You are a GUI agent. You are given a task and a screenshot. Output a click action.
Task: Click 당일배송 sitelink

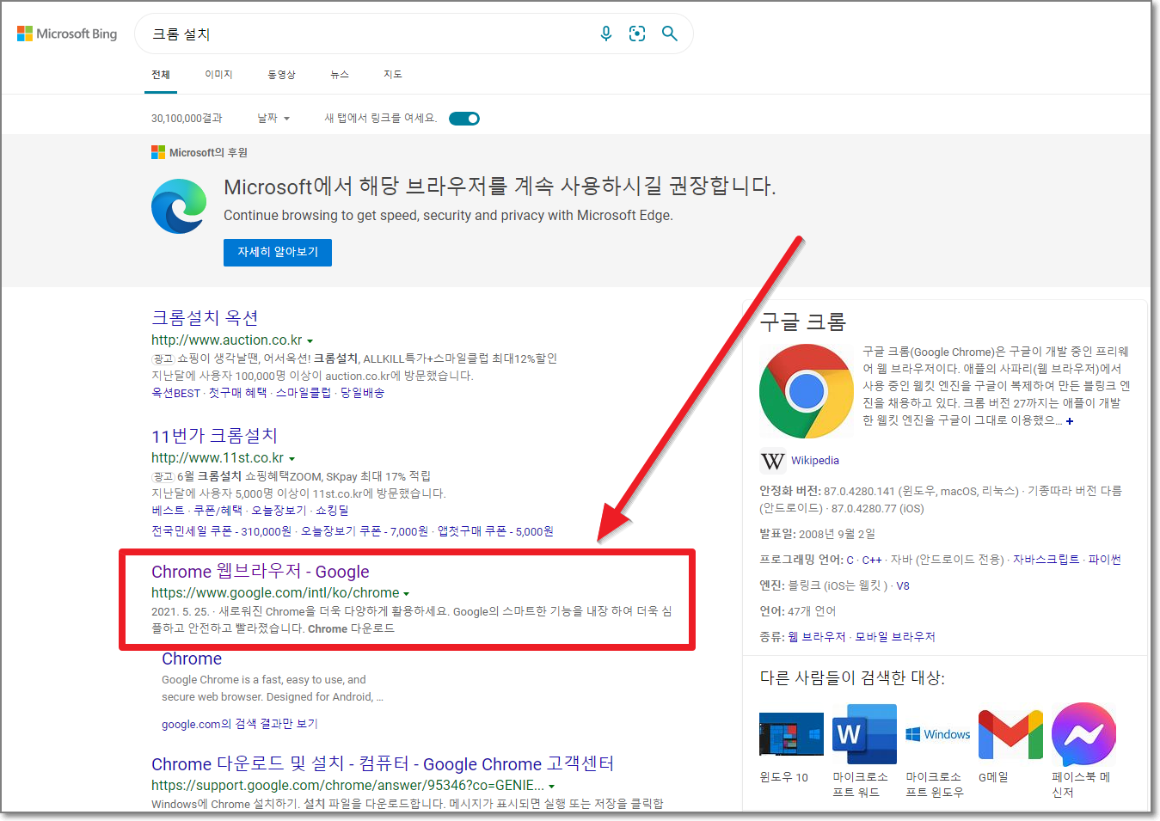[x=362, y=393]
